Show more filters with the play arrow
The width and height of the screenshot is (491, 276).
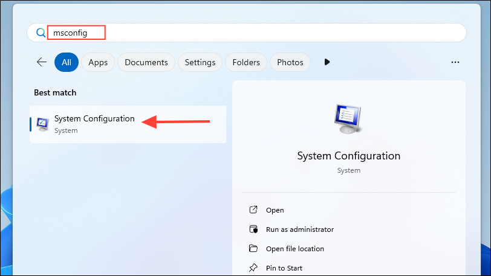pyautogui.click(x=327, y=62)
